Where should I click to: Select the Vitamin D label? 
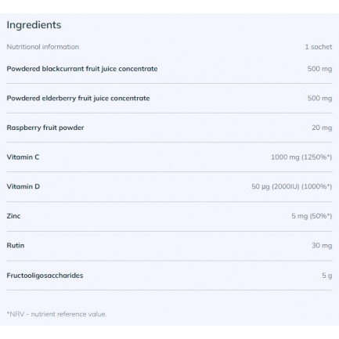pyautogui.click(x=23, y=186)
